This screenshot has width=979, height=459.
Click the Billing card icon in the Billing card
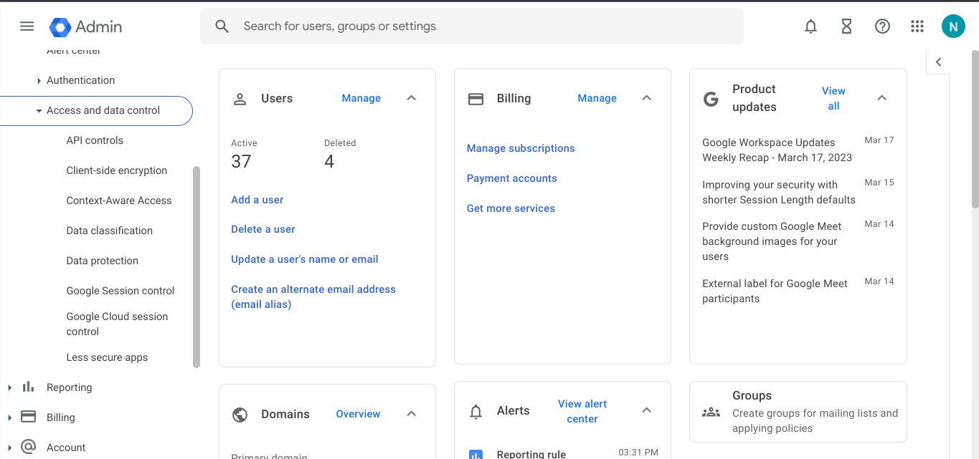[x=476, y=99]
